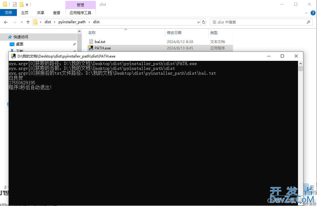Select 快速访问 in navigation pane
Viewport: 317px width, 206px height.
[20, 37]
